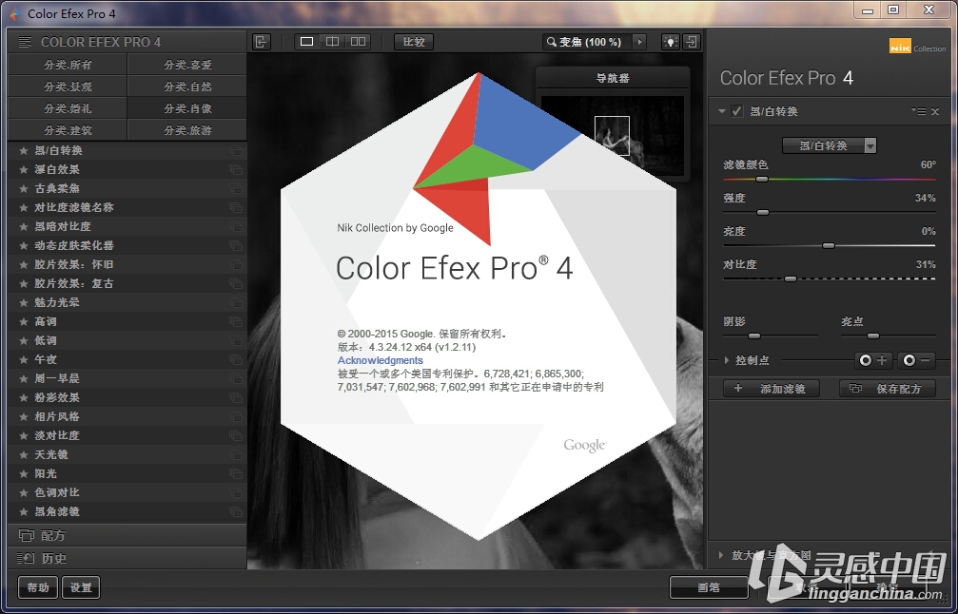Open presets icon for 粉彩效果 row

click(235, 397)
